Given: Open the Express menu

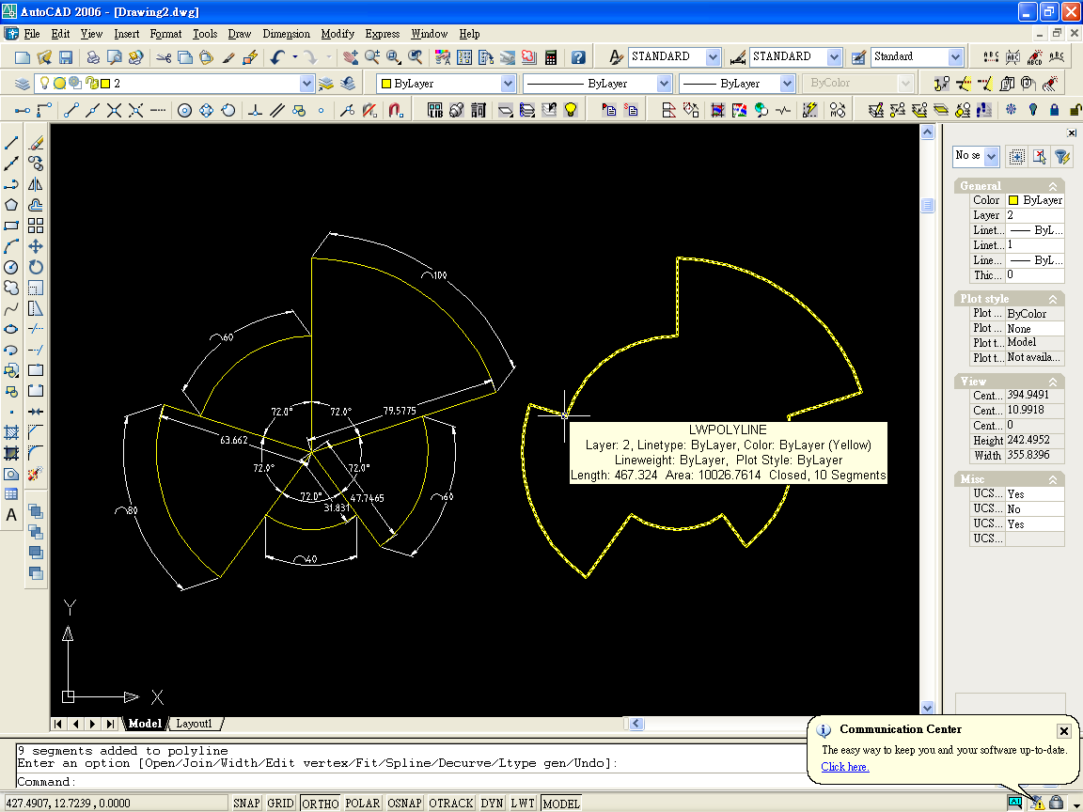Looking at the screenshot, I should point(382,34).
